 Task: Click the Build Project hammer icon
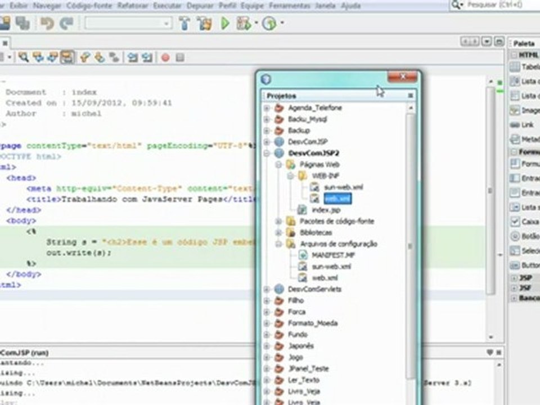[184, 24]
